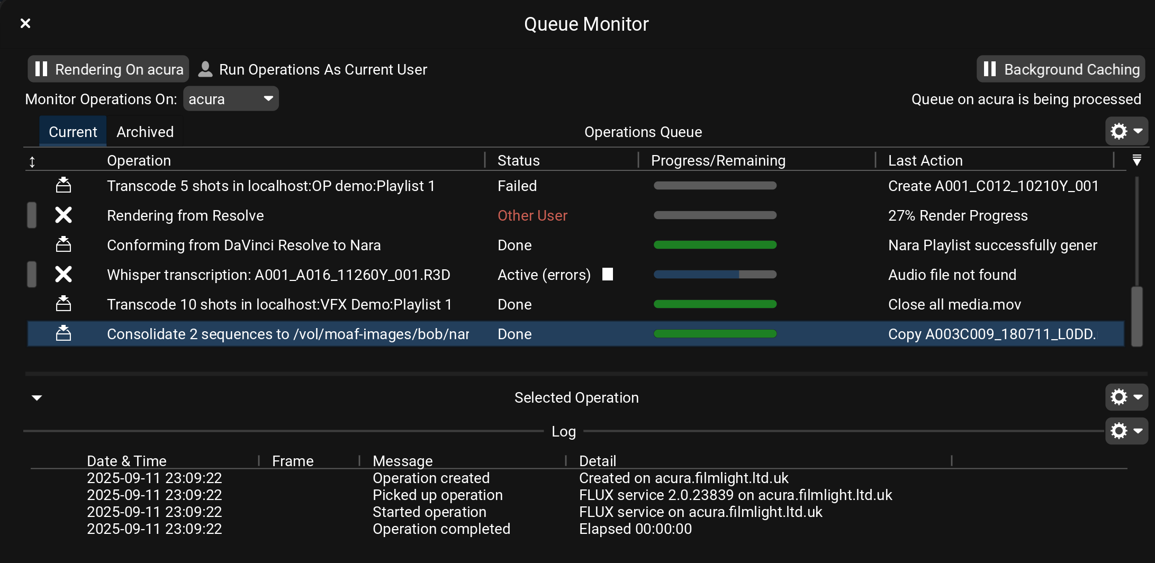This screenshot has height=563, width=1155.
Task: Click the Operations Queue vertical scrollbar
Action: (x=1136, y=316)
